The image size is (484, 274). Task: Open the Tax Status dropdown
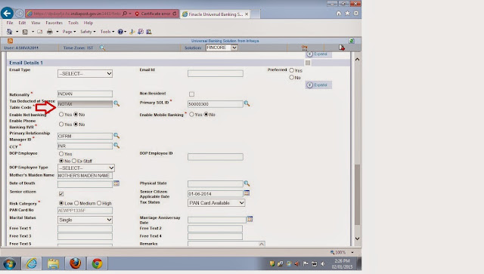point(216,203)
